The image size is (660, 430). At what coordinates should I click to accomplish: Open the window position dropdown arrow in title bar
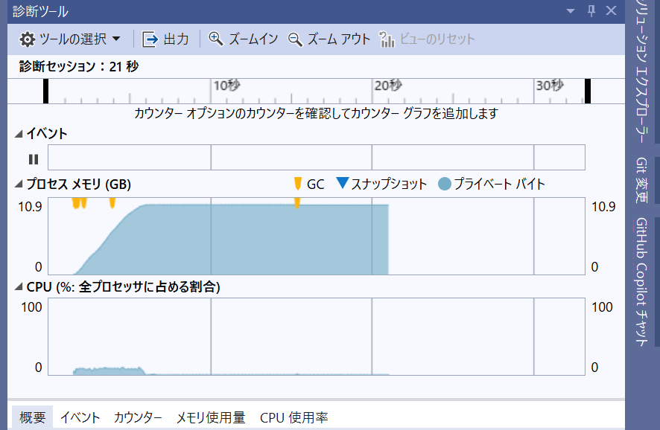coord(571,11)
